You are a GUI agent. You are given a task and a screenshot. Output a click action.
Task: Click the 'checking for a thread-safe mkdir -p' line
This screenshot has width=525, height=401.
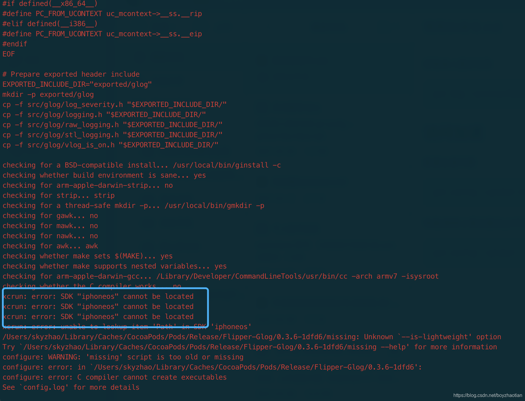coord(133,206)
